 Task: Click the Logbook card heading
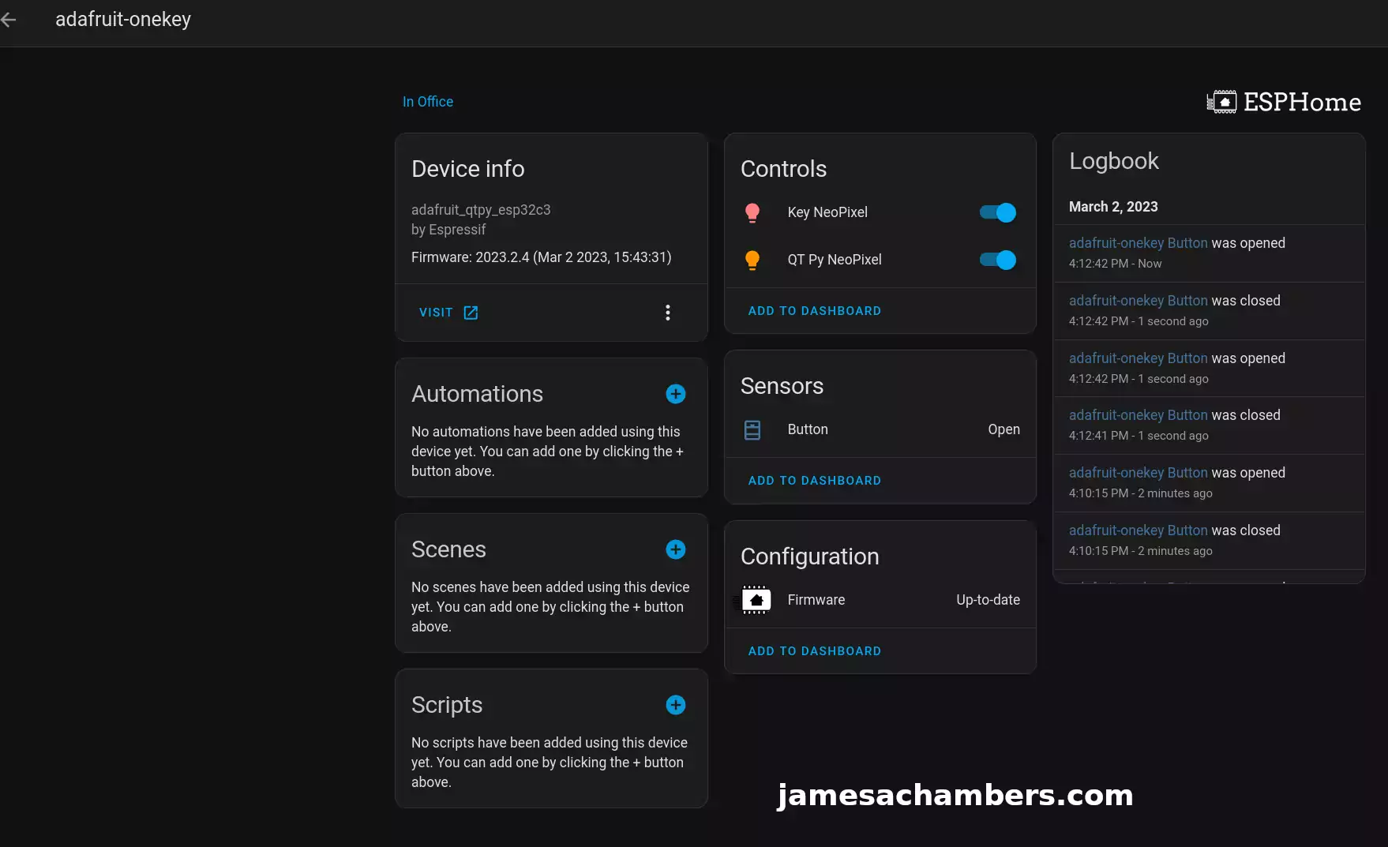point(1113,161)
